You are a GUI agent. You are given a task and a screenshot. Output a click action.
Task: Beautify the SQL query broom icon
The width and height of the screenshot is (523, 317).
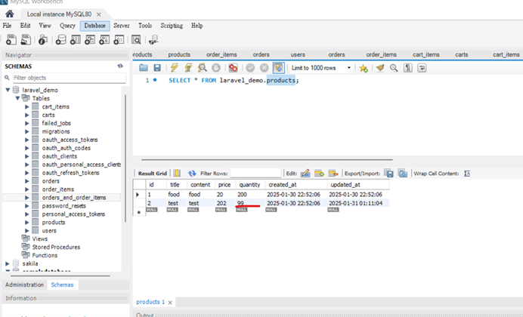coord(380,68)
